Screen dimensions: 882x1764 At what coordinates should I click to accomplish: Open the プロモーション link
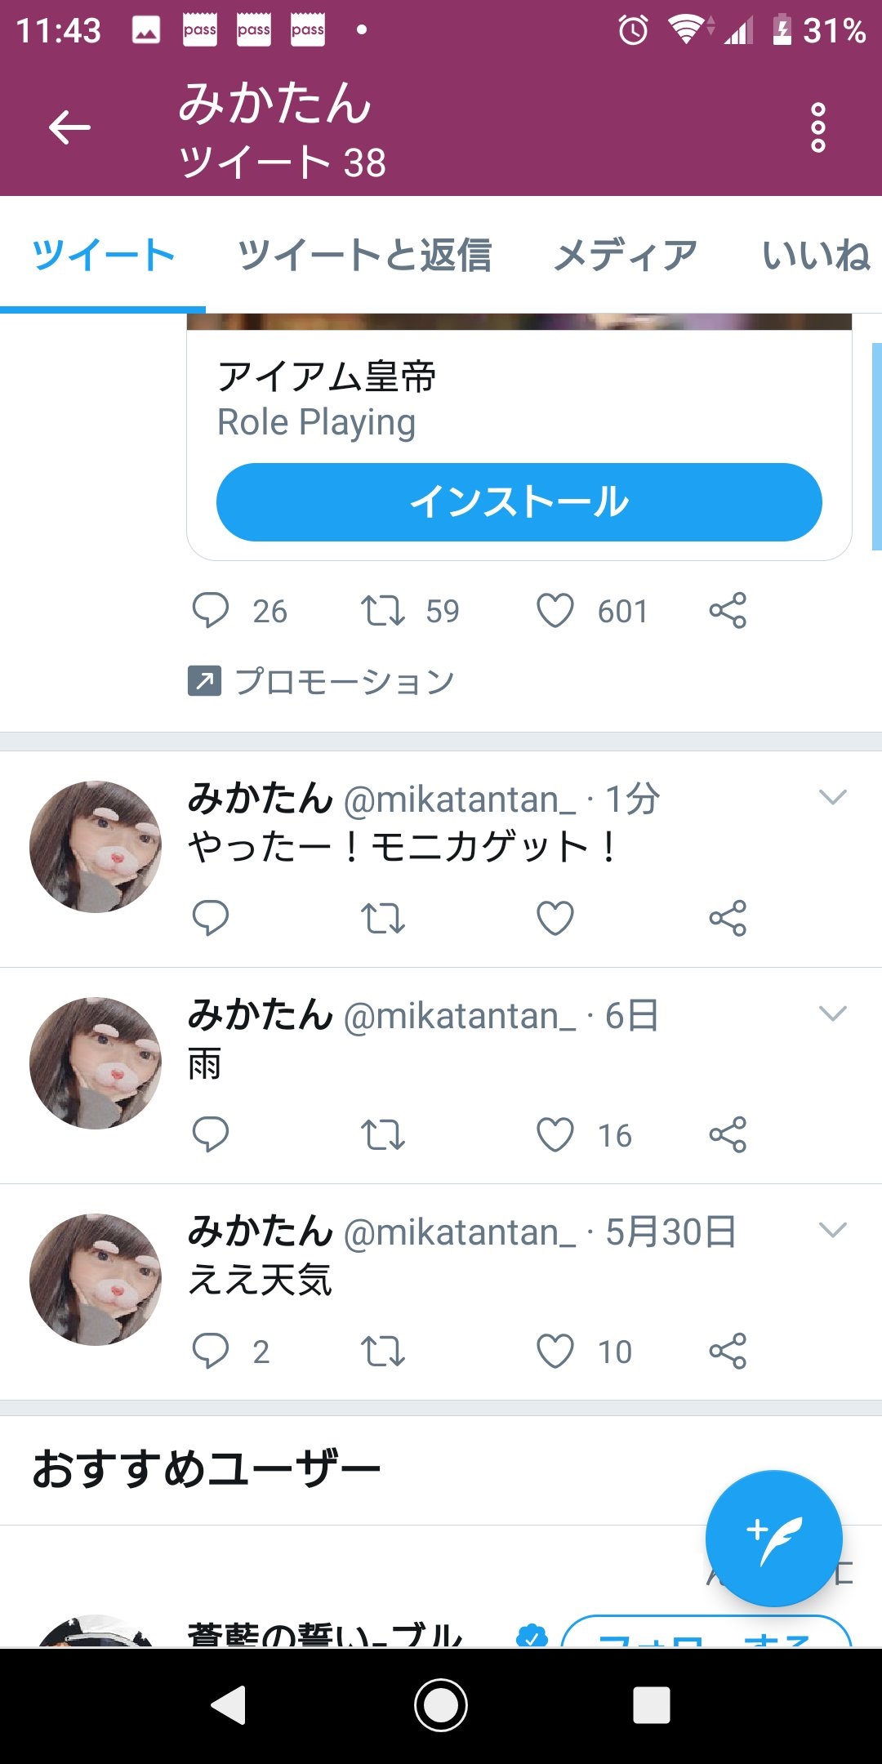point(343,681)
